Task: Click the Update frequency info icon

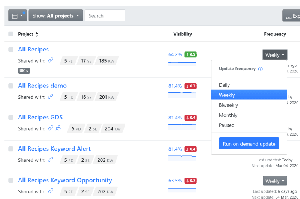Action: coord(260,69)
